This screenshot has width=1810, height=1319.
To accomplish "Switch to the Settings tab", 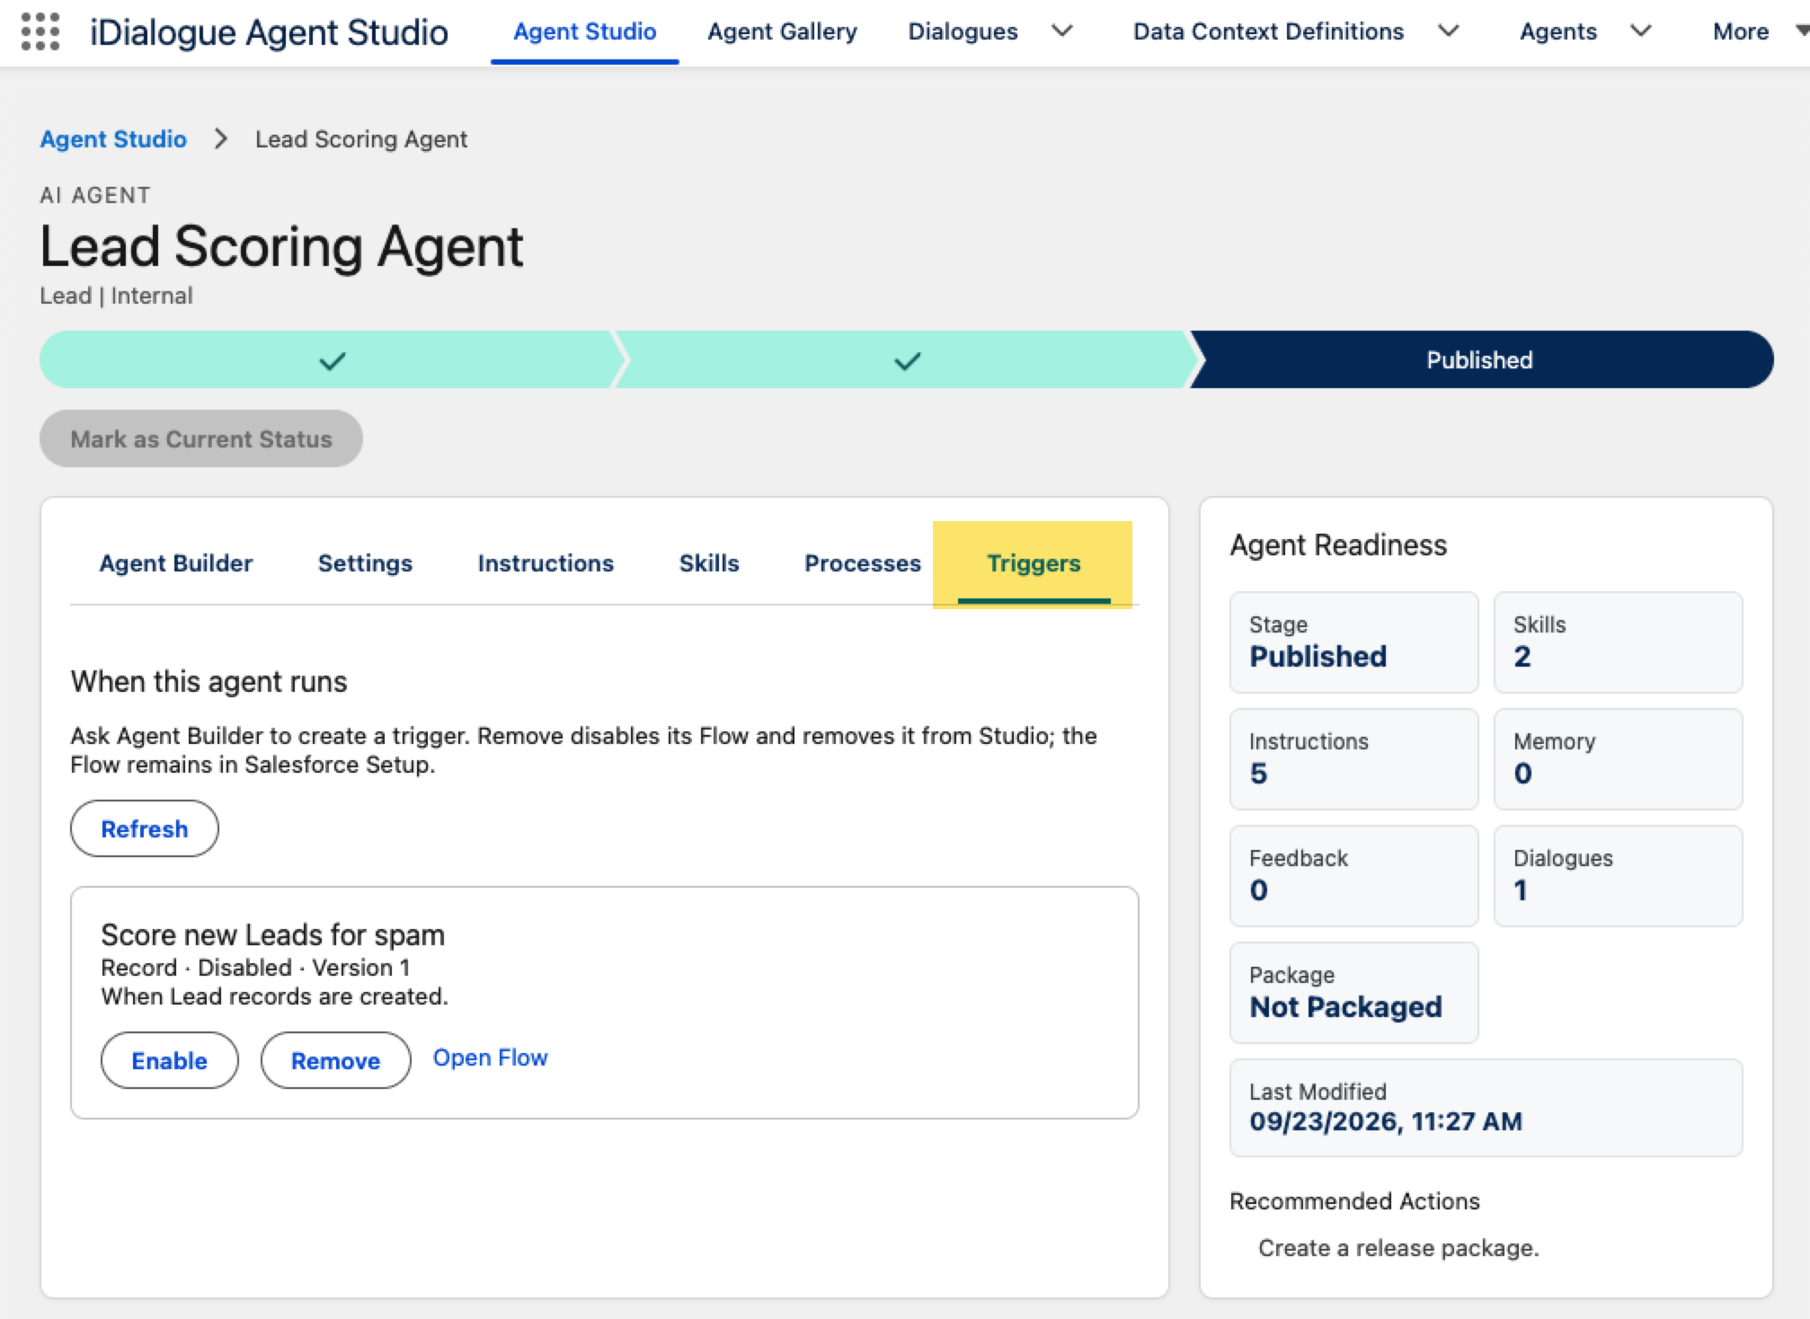I will [x=365, y=563].
